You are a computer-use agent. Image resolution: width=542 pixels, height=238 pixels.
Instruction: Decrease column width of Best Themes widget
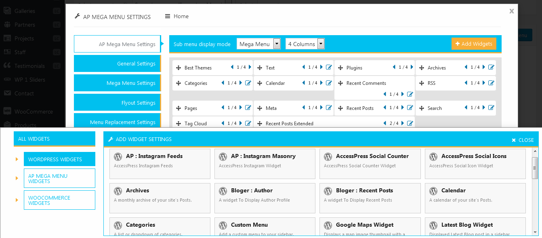pos(232,67)
